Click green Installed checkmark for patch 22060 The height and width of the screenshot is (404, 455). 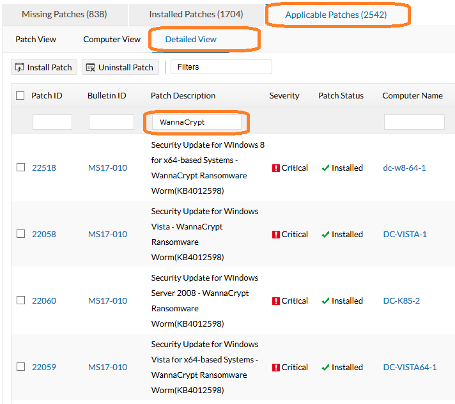point(325,300)
